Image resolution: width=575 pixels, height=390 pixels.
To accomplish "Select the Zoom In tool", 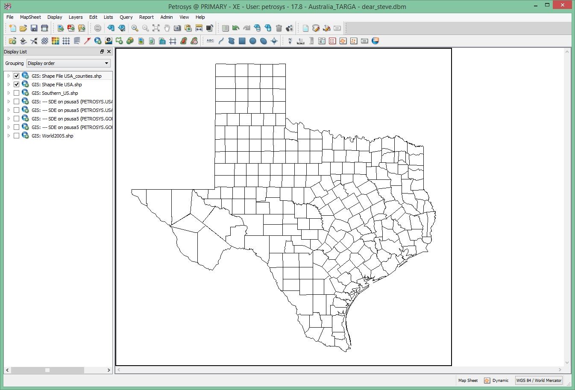I will point(134,28).
